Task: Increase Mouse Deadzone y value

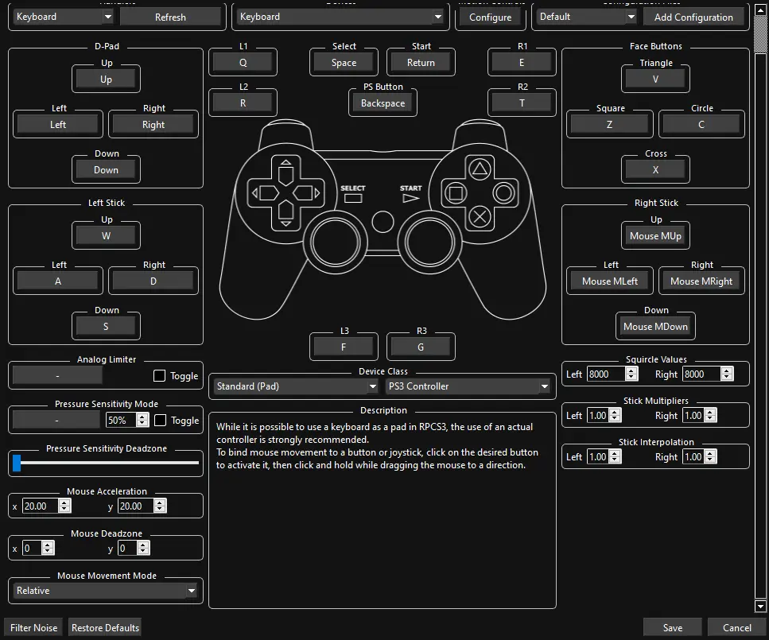Action: coord(142,545)
